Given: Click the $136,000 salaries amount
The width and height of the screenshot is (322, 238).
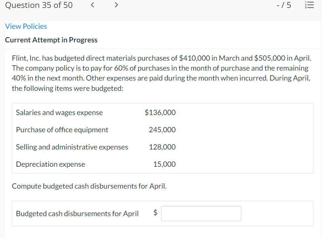Looking at the screenshot, I should (x=160, y=113).
